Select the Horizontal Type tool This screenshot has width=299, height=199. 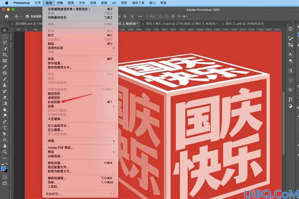(4, 128)
